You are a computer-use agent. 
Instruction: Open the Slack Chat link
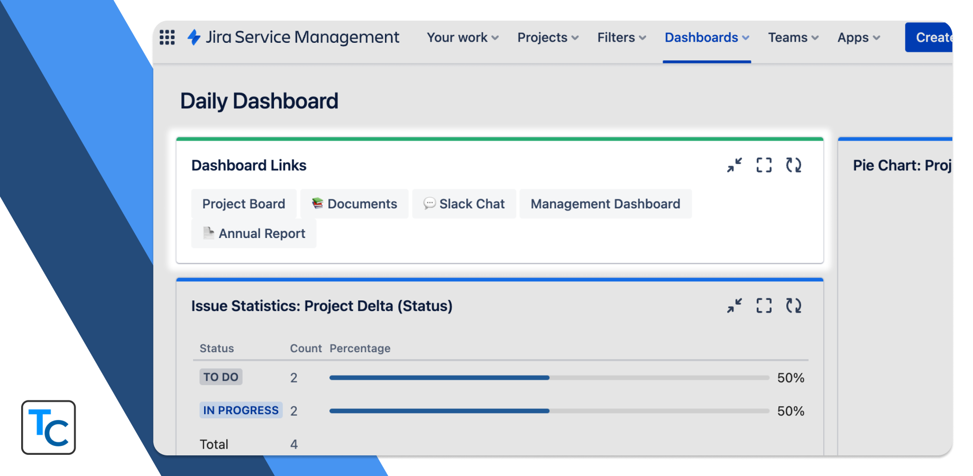click(464, 204)
